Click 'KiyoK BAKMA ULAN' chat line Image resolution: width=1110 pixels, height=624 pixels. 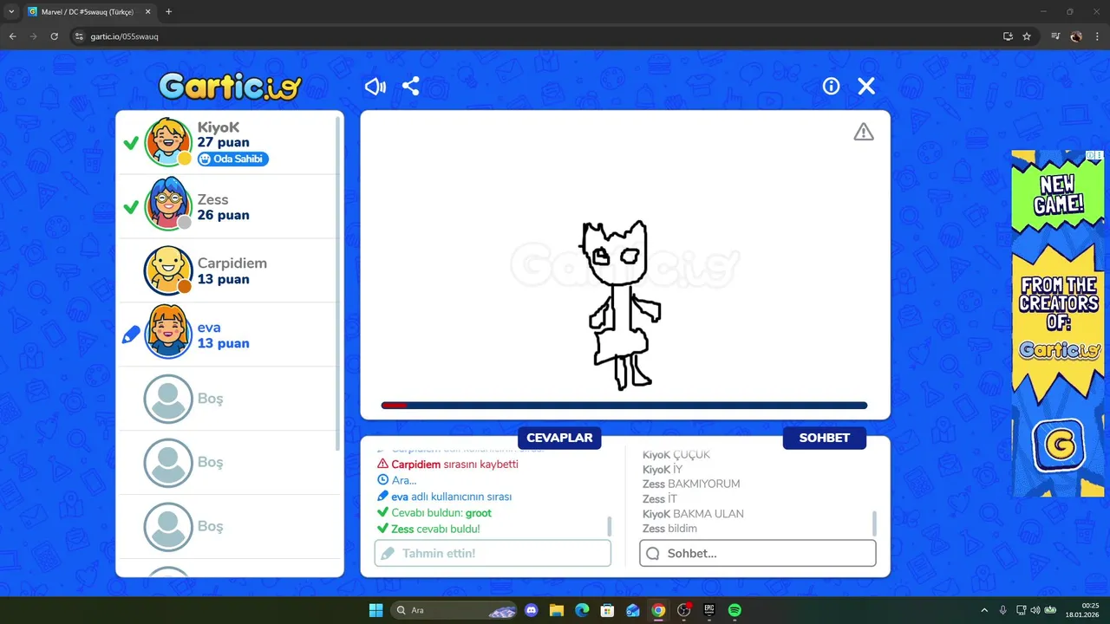coord(693,514)
